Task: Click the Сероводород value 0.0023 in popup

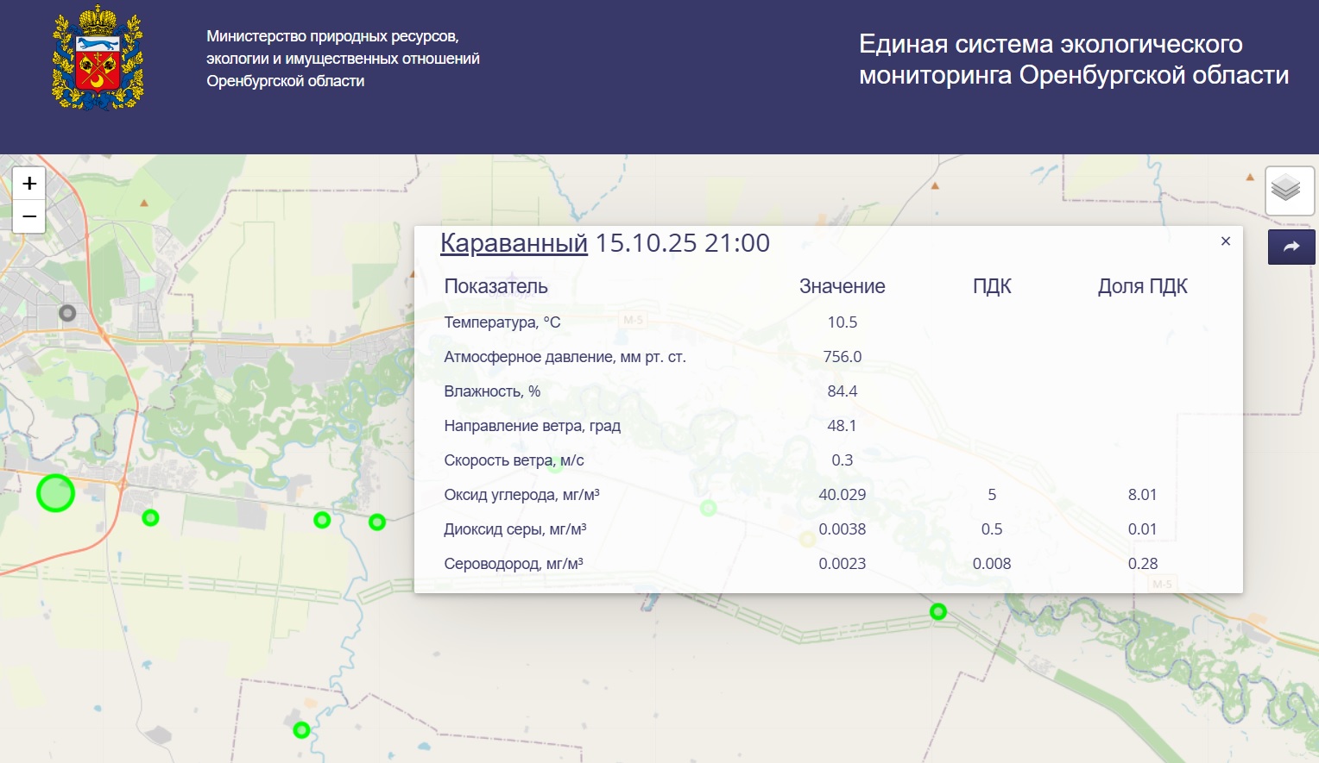Action: tap(843, 563)
